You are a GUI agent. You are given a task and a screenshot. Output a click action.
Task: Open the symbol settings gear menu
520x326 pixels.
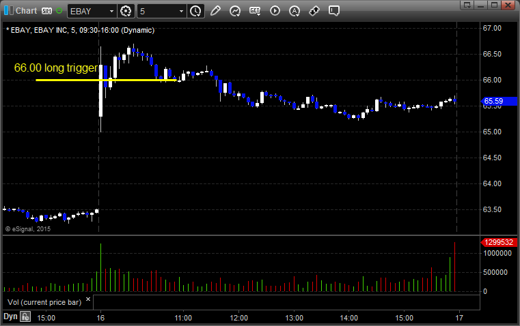pos(126,11)
